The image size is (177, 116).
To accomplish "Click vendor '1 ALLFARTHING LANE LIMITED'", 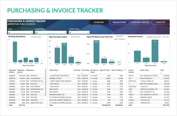I will tap(59, 76).
